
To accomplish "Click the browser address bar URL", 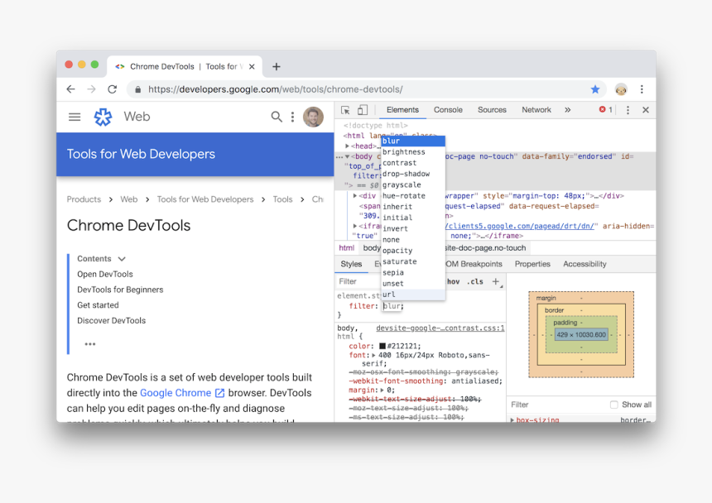I will pos(275,89).
